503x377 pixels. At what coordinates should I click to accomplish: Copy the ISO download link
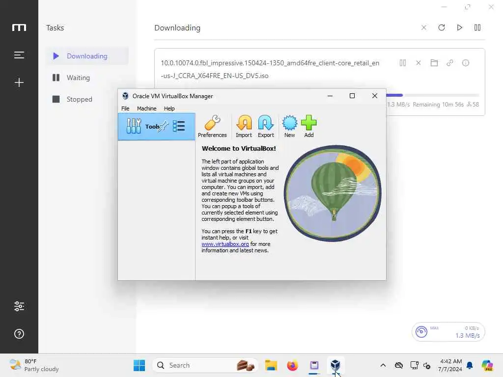450,63
